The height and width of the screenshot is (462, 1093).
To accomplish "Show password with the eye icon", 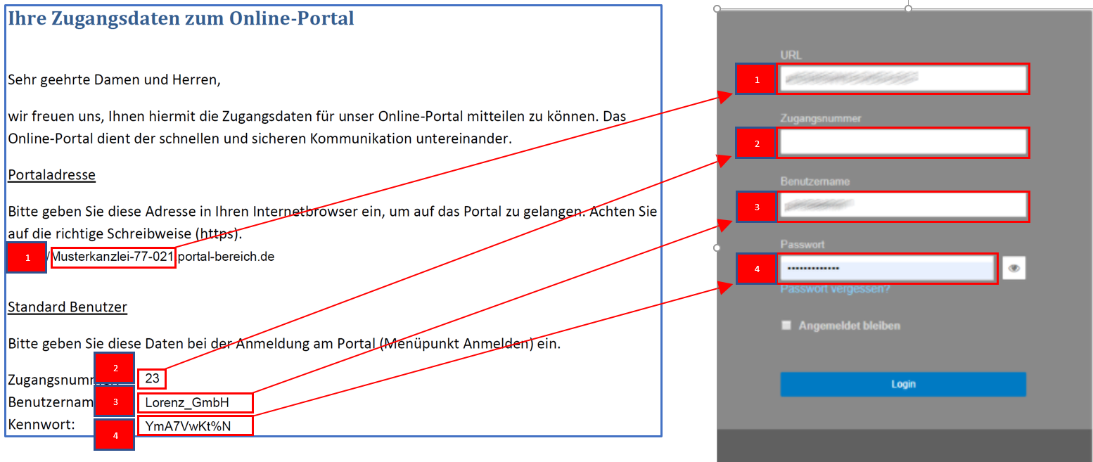I will [1014, 268].
